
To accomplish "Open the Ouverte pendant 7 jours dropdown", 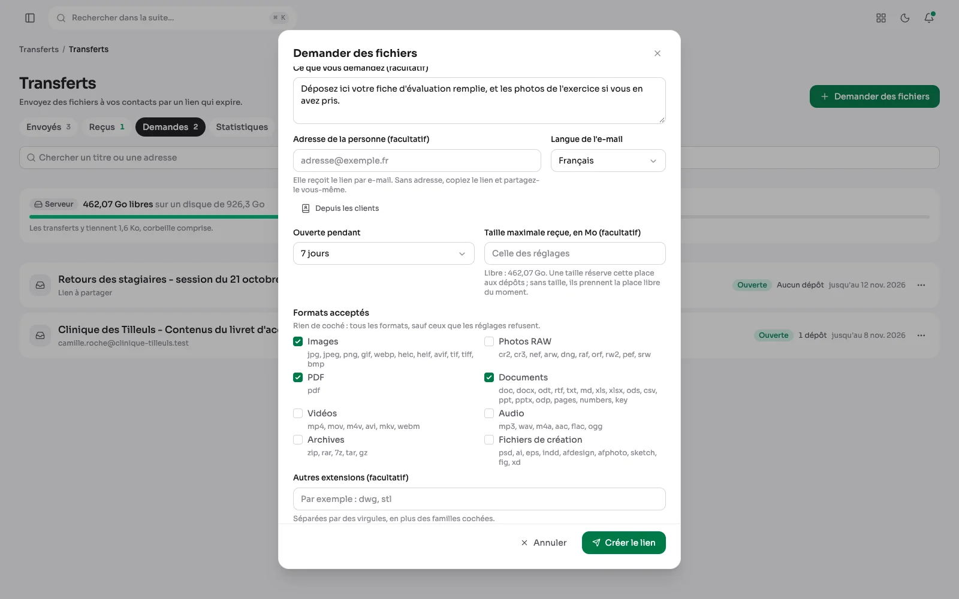I will point(384,253).
